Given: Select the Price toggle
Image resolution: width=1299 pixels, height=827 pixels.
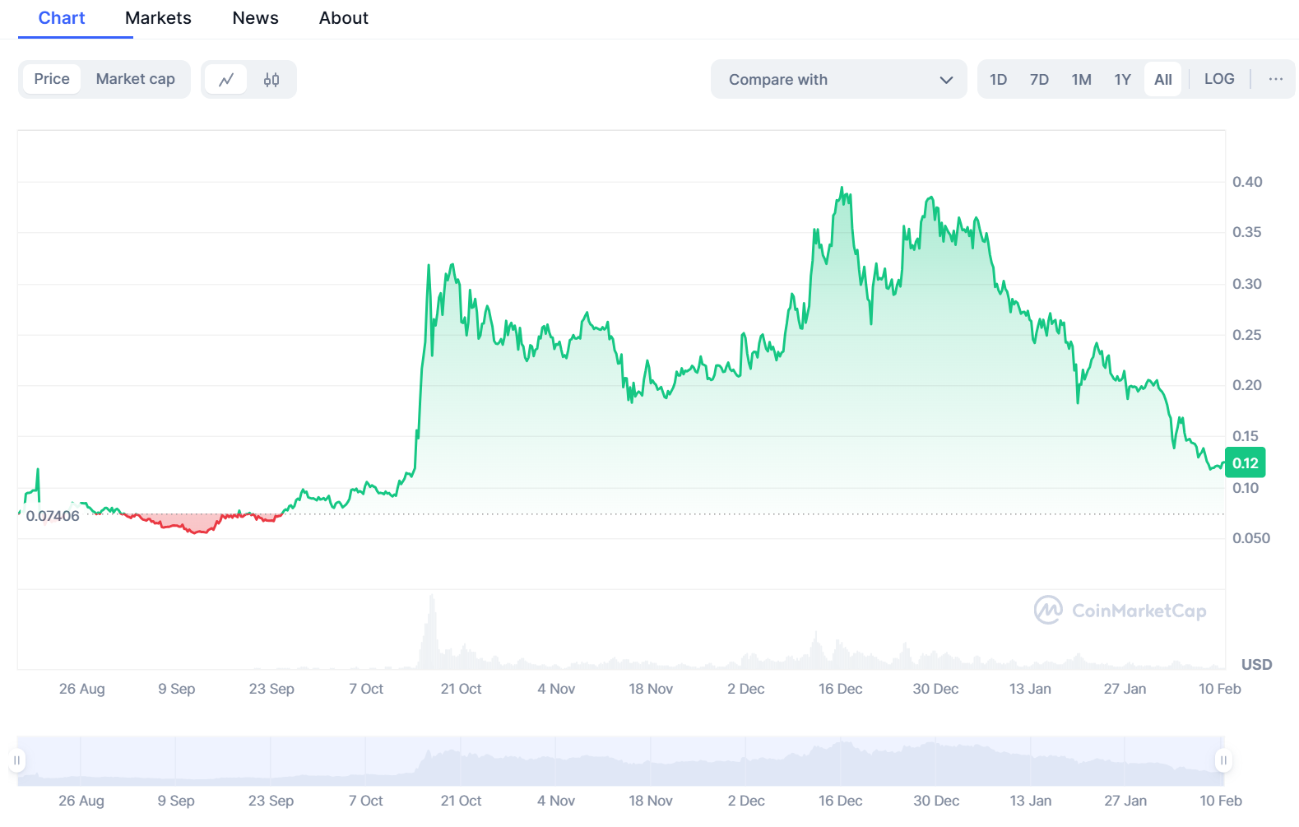Looking at the screenshot, I should point(52,79).
